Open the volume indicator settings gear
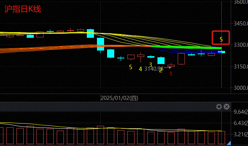248x146 pixels. [219, 107]
